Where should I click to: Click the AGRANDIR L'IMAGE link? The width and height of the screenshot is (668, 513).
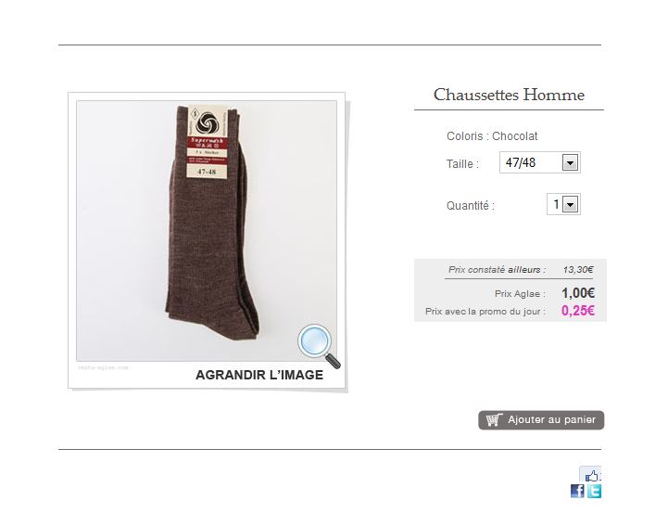(259, 375)
